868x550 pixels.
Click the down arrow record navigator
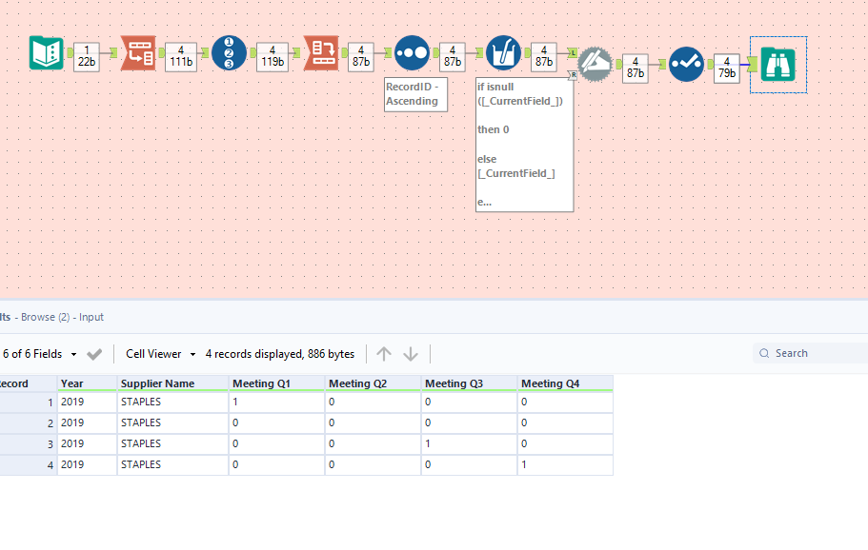point(410,353)
